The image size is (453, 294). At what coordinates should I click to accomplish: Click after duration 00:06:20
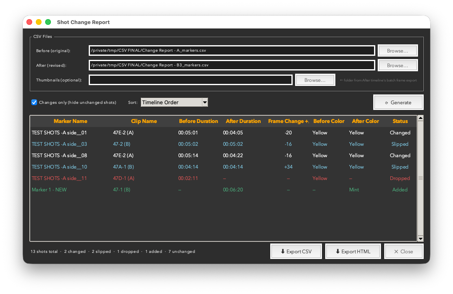click(x=233, y=190)
